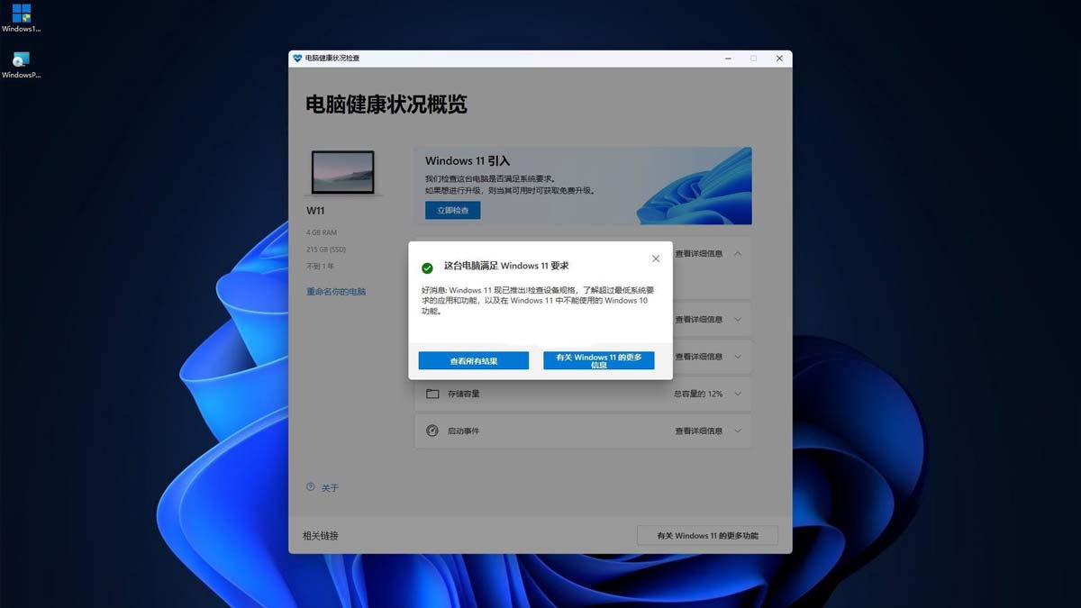Open the WindowsP... desktop shortcut

(x=21, y=65)
